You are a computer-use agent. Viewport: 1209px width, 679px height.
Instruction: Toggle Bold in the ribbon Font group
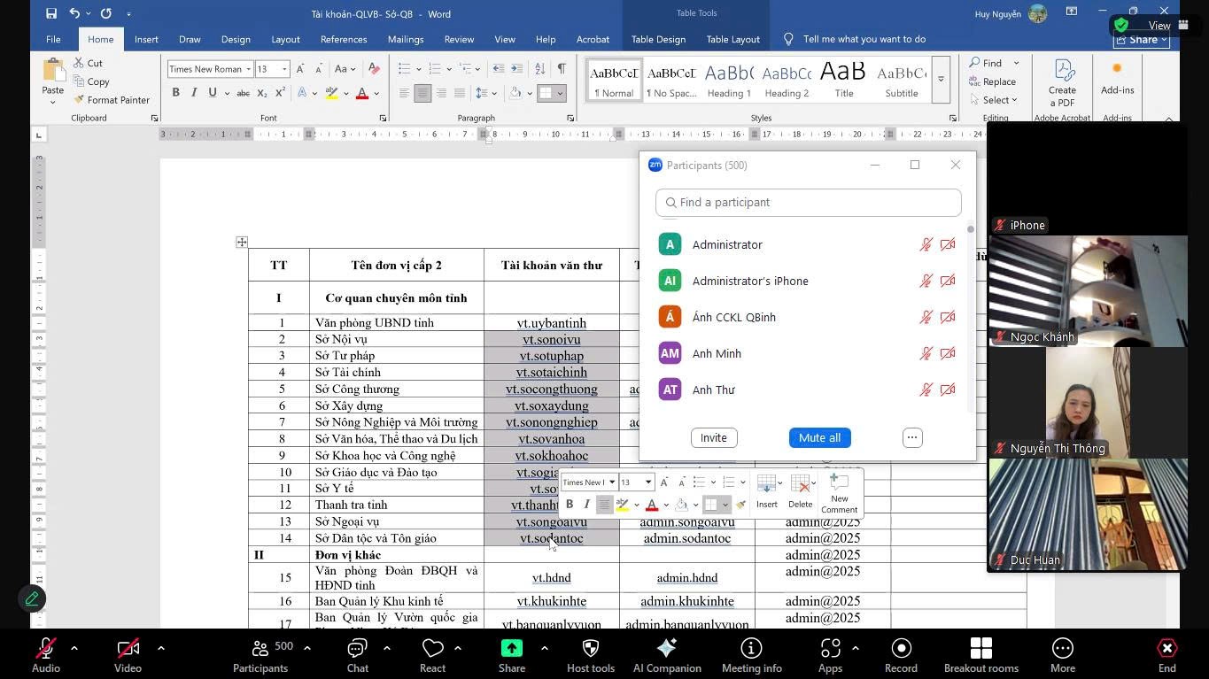point(175,93)
